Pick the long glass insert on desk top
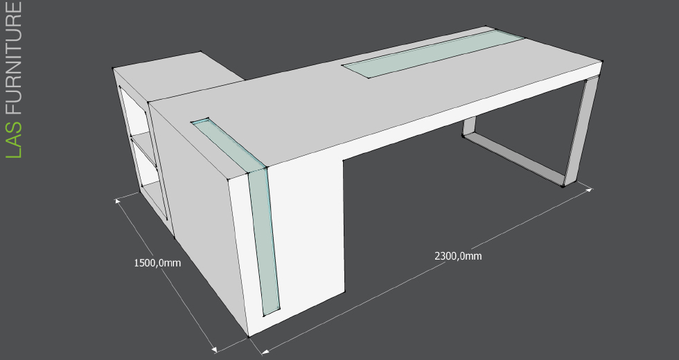Image resolution: width=679 pixels, height=360 pixels. click(433, 53)
